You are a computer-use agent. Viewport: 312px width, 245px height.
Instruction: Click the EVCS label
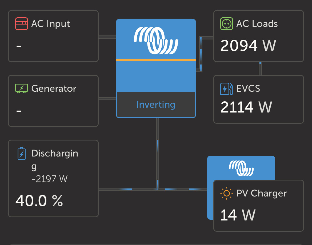248,89
